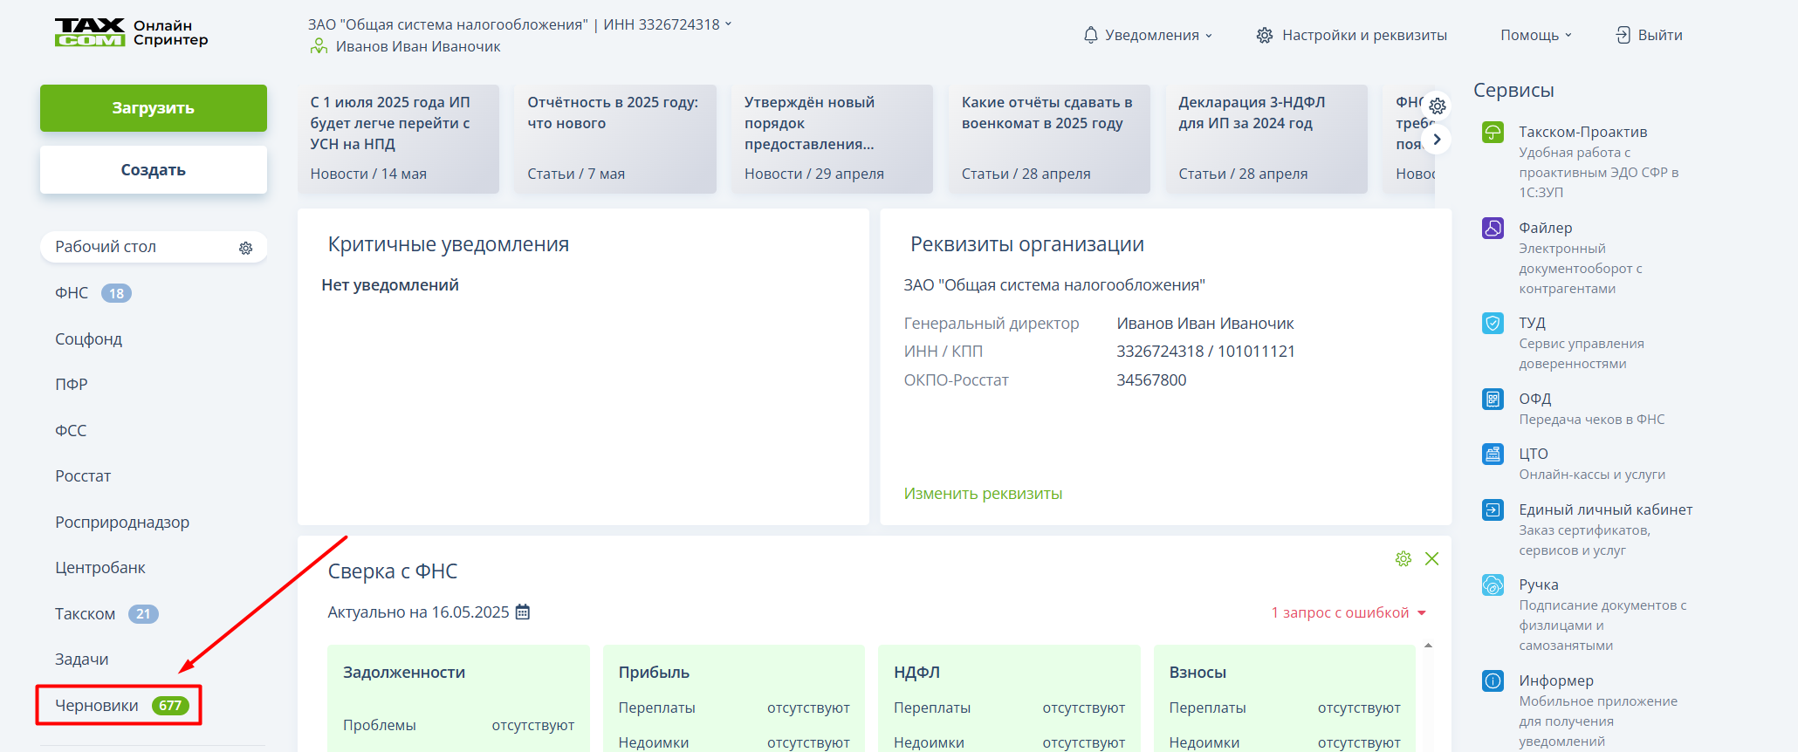Open Настройки и реквизиты
The width and height of the screenshot is (1798, 752).
pos(1364,35)
